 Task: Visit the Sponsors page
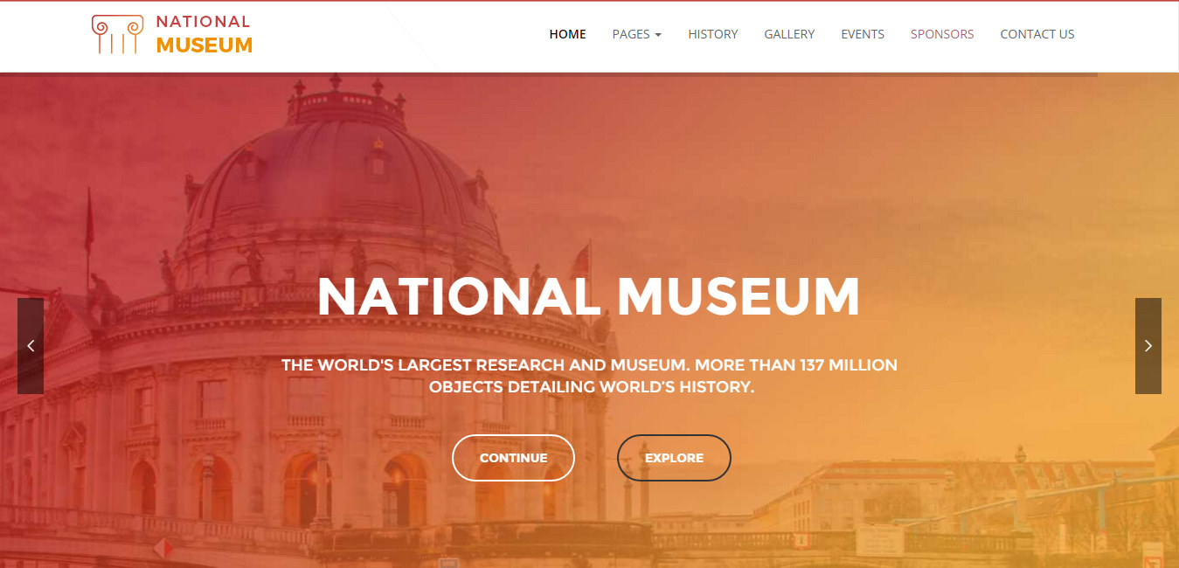(942, 34)
